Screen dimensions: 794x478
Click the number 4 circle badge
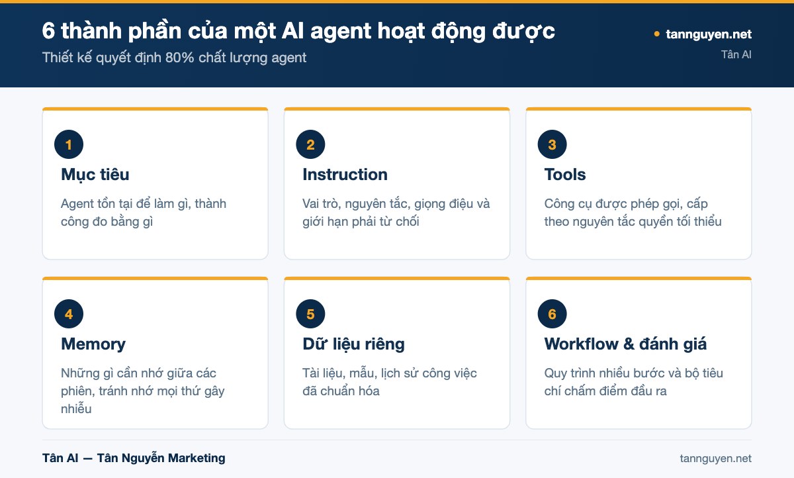(x=69, y=314)
